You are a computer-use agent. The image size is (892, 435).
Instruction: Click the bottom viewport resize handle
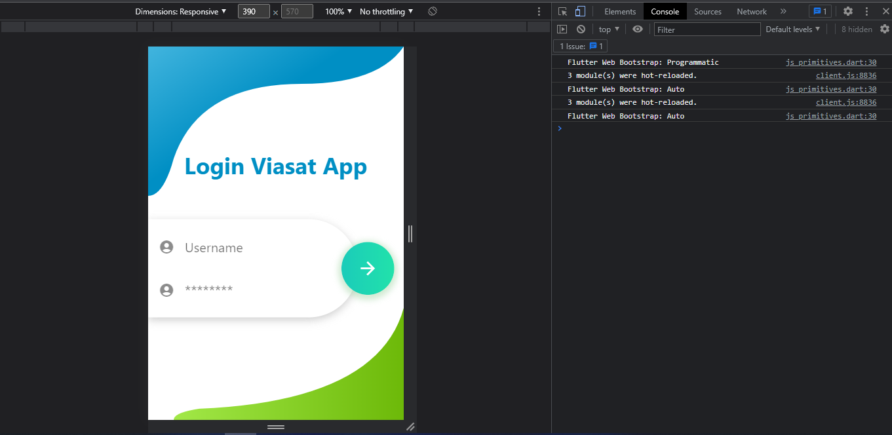click(x=276, y=426)
